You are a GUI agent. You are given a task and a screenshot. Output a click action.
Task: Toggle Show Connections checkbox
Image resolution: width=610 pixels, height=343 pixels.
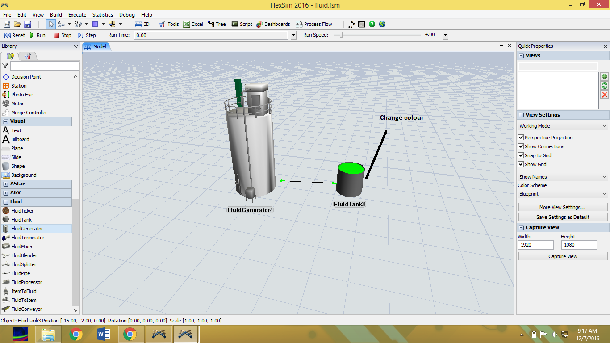click(521, 146)
